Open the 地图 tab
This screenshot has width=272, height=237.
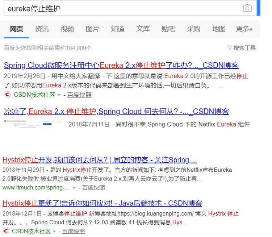(x=219, y=29)
